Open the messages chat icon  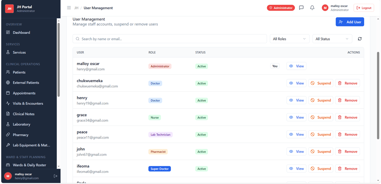pyautogui.click(x=301, y=8)
